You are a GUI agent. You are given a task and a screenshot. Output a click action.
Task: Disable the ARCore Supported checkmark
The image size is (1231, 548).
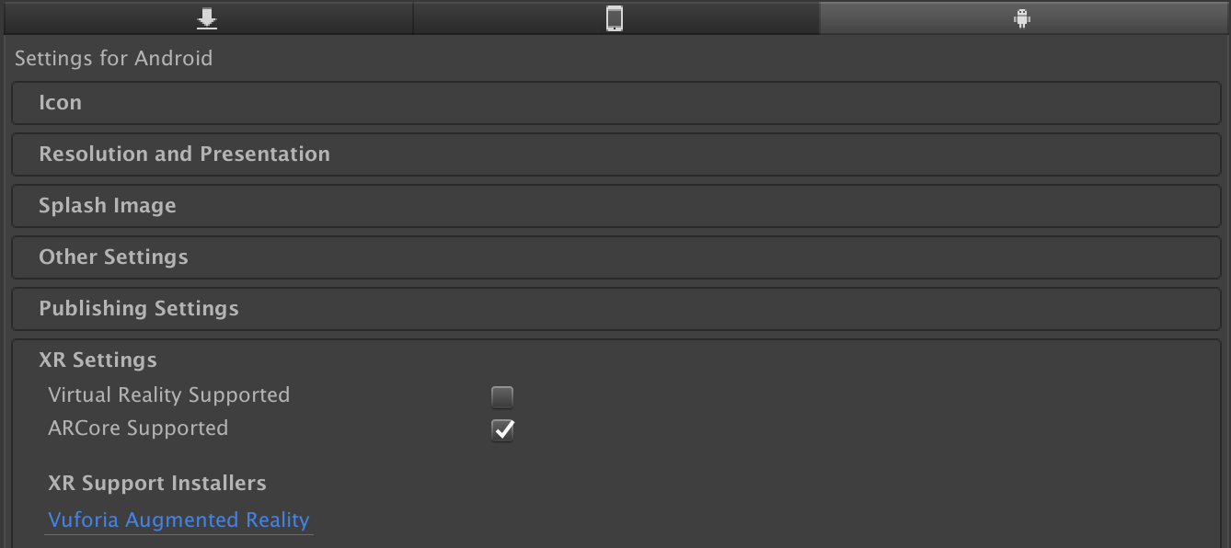click(502, 430)
